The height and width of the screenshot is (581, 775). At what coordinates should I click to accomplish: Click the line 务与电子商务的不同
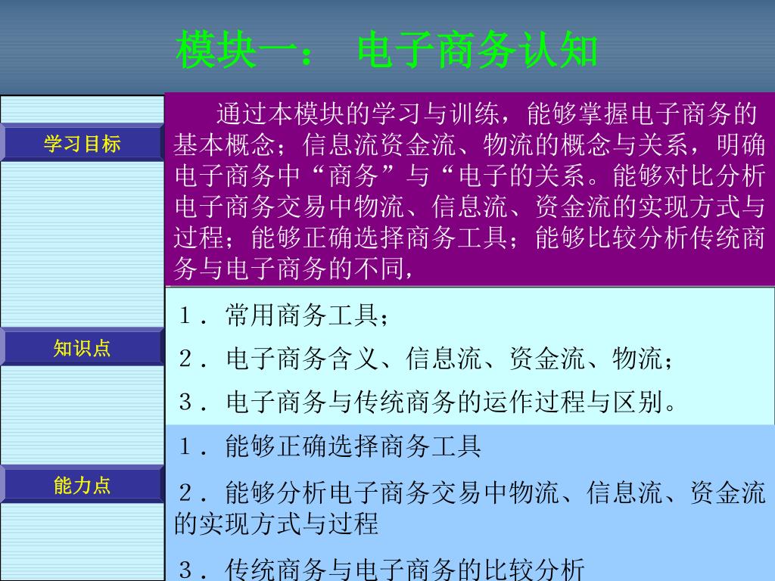pos(294,269)
